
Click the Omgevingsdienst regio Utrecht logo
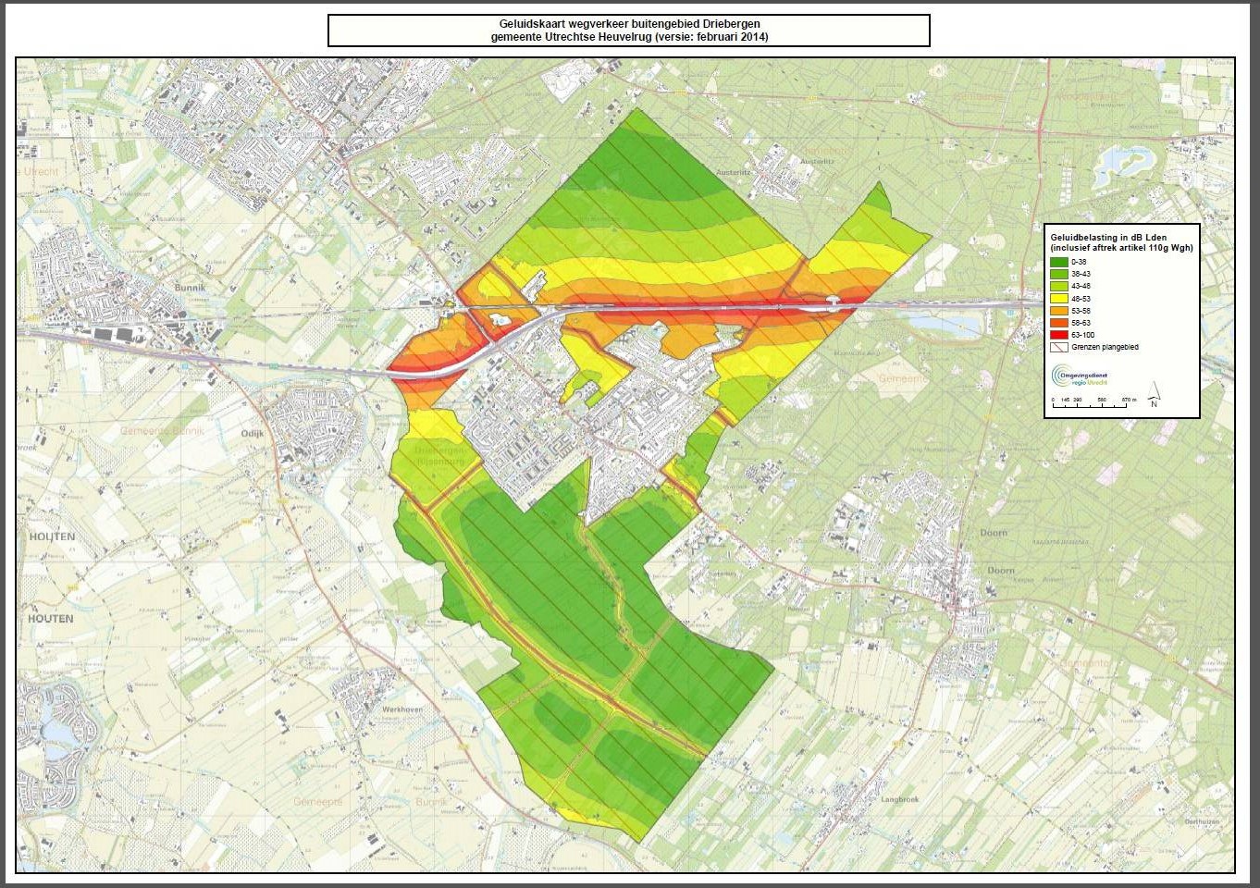(1080, 376)
